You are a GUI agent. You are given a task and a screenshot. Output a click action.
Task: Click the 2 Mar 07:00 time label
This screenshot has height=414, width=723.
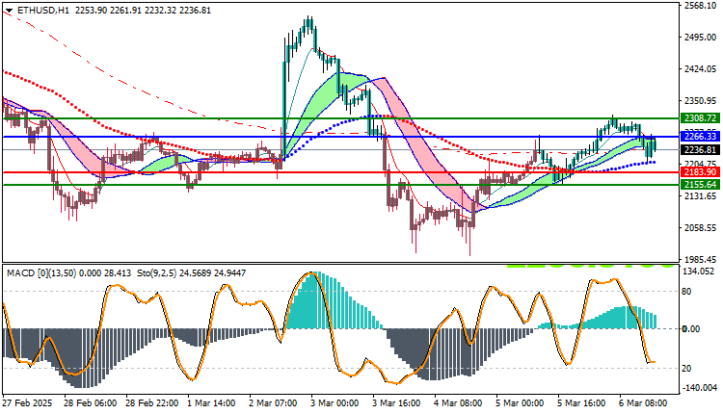point(274,403)
